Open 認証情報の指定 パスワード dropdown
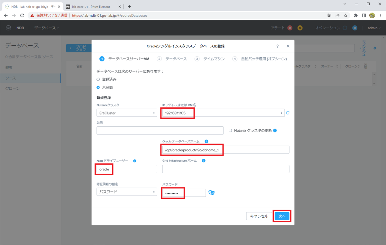This screenshot has width=386, height=245. pyautogui.click(x=127, y=192)
